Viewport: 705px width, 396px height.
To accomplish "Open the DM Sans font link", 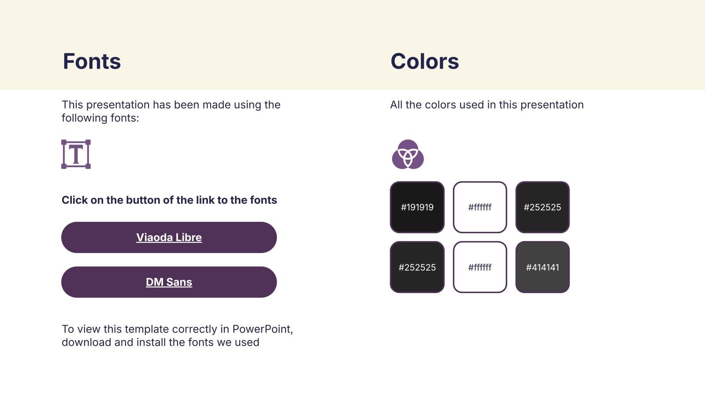I will 169,282.
